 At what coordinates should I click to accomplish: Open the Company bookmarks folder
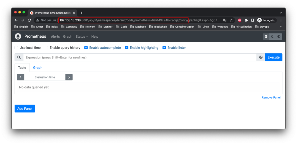coord(69,27)
